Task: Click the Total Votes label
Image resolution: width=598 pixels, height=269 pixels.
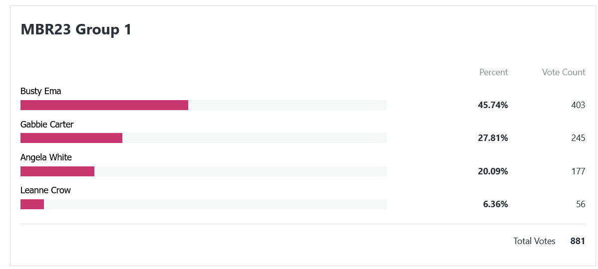Action: 534,241
